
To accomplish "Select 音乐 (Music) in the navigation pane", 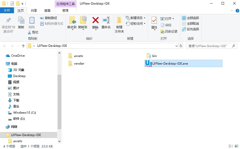I will (14, 106).
